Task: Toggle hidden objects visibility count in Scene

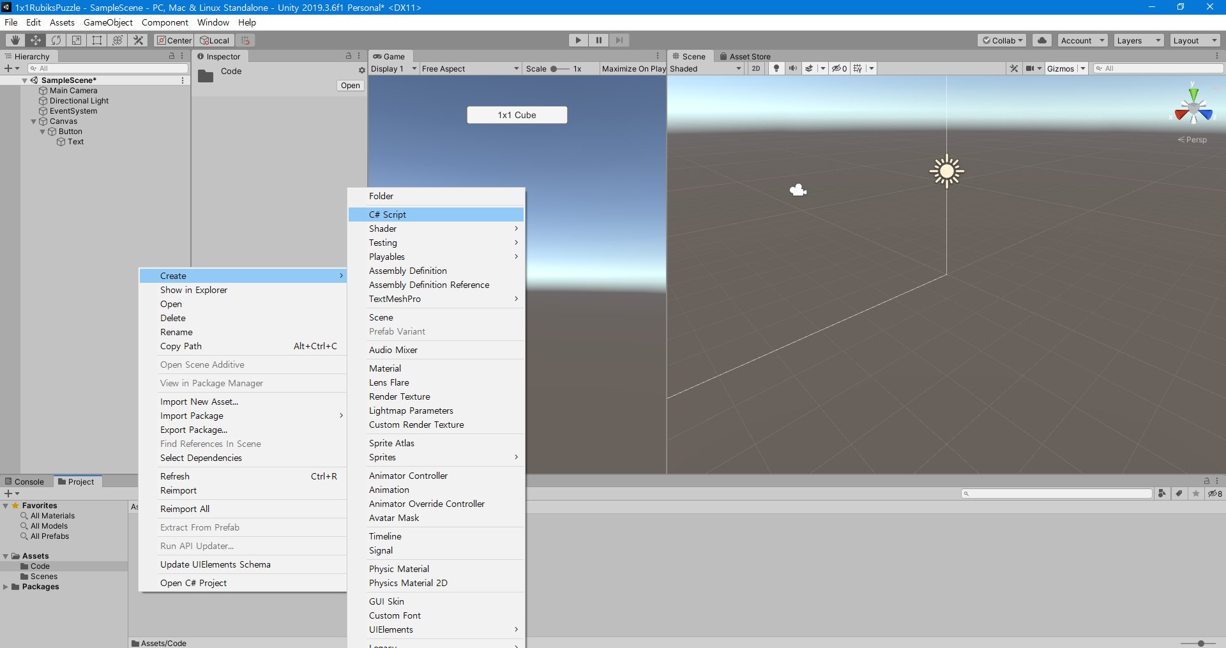Action: (x=839, y=68)
